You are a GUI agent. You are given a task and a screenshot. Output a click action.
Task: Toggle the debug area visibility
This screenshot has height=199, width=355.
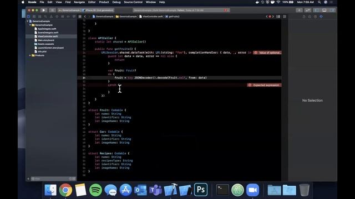click(x=324, y=10)
